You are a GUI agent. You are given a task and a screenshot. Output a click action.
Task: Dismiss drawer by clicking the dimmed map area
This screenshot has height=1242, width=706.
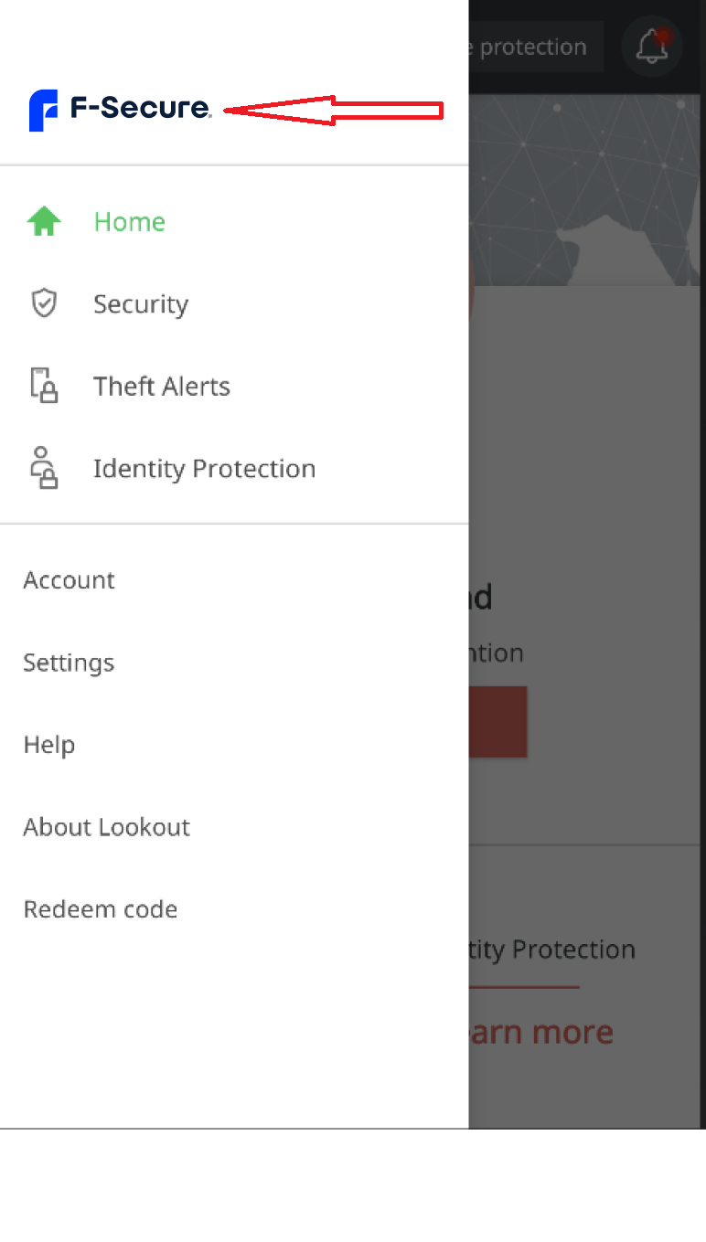pyautogui.click(x=587, y=189)
